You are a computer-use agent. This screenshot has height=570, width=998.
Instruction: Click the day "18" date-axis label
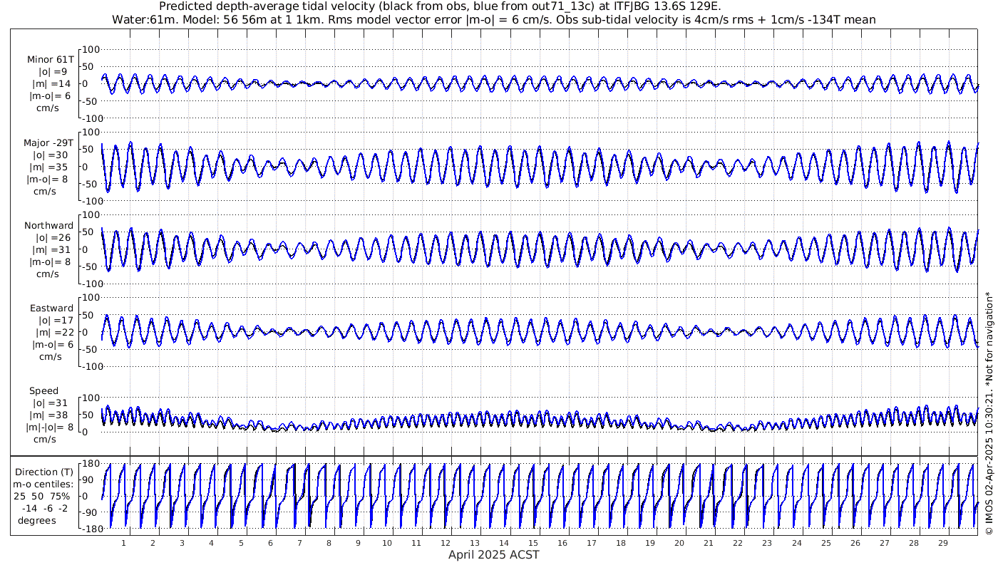point(621,543)
